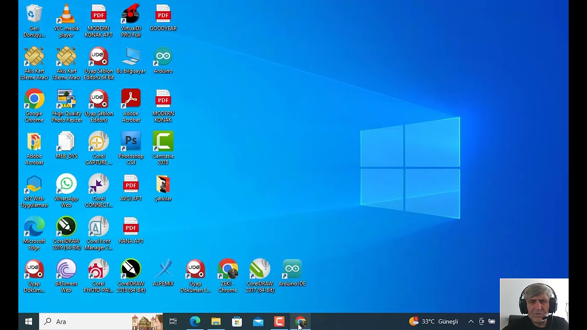The image size is (587, 330).
Task: Select the Corel PHOTO-PAINT shortcut
Action: 99,277
